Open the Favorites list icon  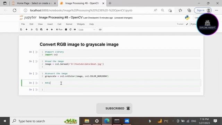[x=180, y=10]
